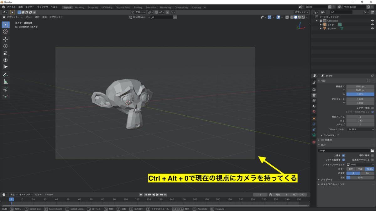
Task: Hide the カメラ object in outliner
Action: (x=373, y=24)
